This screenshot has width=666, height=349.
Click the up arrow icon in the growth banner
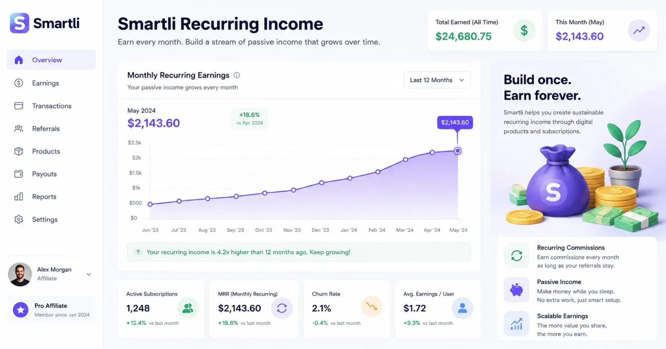coord(138,252)
